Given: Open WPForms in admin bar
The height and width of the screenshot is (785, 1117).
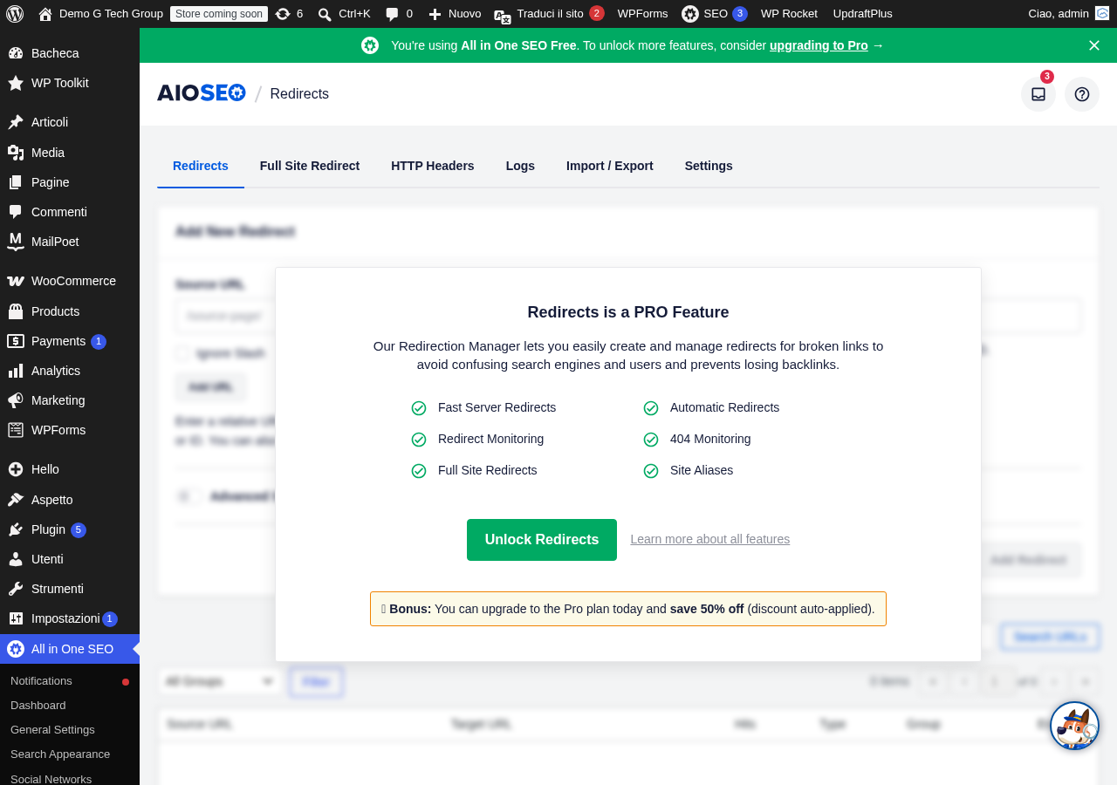Looking at the screenshot, I should click(642, 14).
